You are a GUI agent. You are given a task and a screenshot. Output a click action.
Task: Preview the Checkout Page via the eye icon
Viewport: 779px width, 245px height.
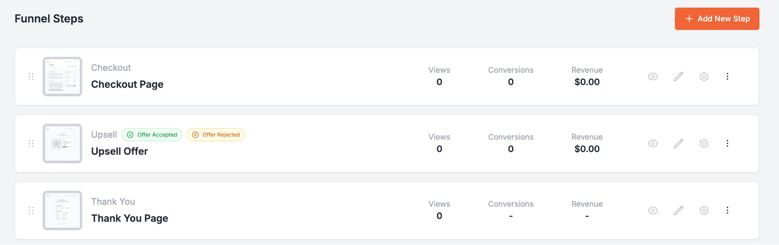click(653, 77)
